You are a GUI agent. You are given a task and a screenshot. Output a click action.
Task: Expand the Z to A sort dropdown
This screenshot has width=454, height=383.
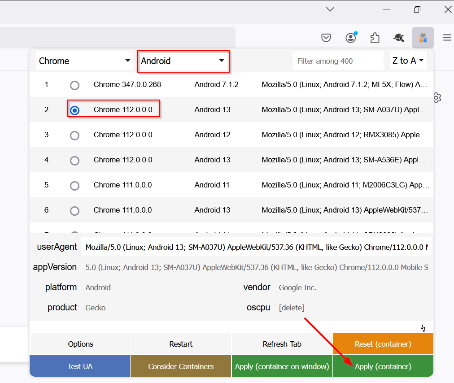(x=408, y=61)
